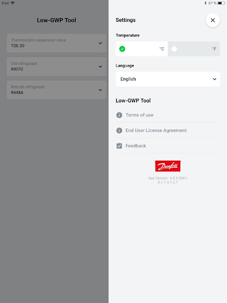
Task: Expand the Old refrigerant R407C dropdown
Action: [56, 67]
